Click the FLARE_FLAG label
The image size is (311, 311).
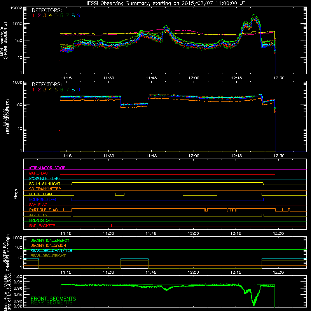pos(40,194)
